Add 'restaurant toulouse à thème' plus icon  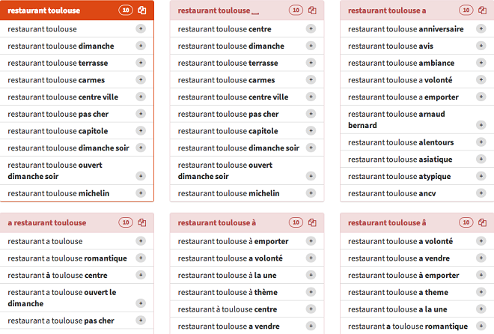(311, 292)
